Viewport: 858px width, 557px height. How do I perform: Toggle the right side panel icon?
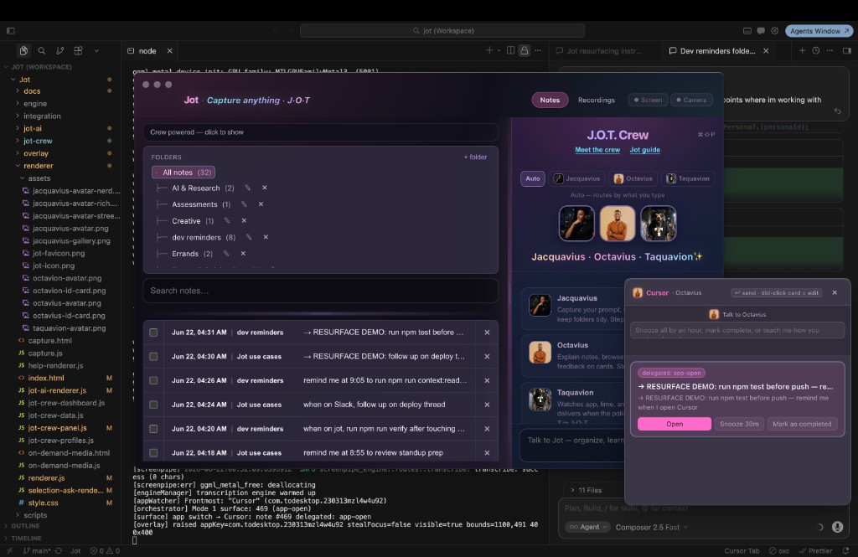point(847,50)
